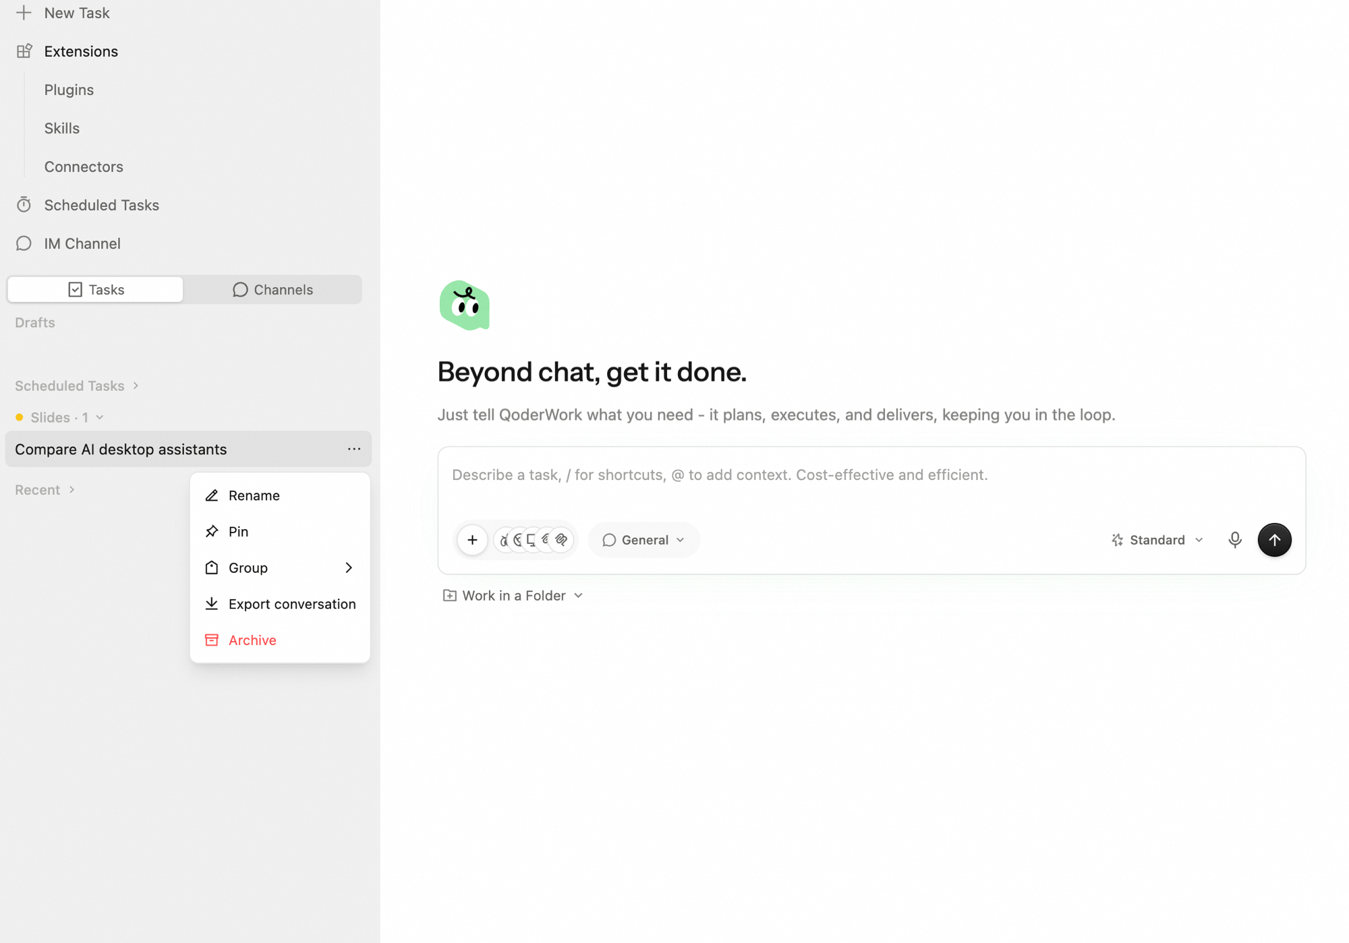Click the red Archive box icon
This screenshot has width=1349, height=943.
tap(212, 640)
